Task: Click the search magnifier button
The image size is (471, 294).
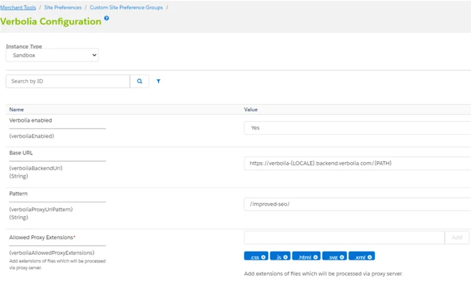Action: tap(140, 81)
